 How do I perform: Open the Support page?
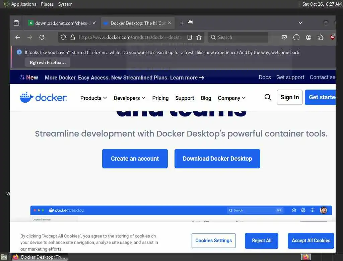click(x=185, y=98)
